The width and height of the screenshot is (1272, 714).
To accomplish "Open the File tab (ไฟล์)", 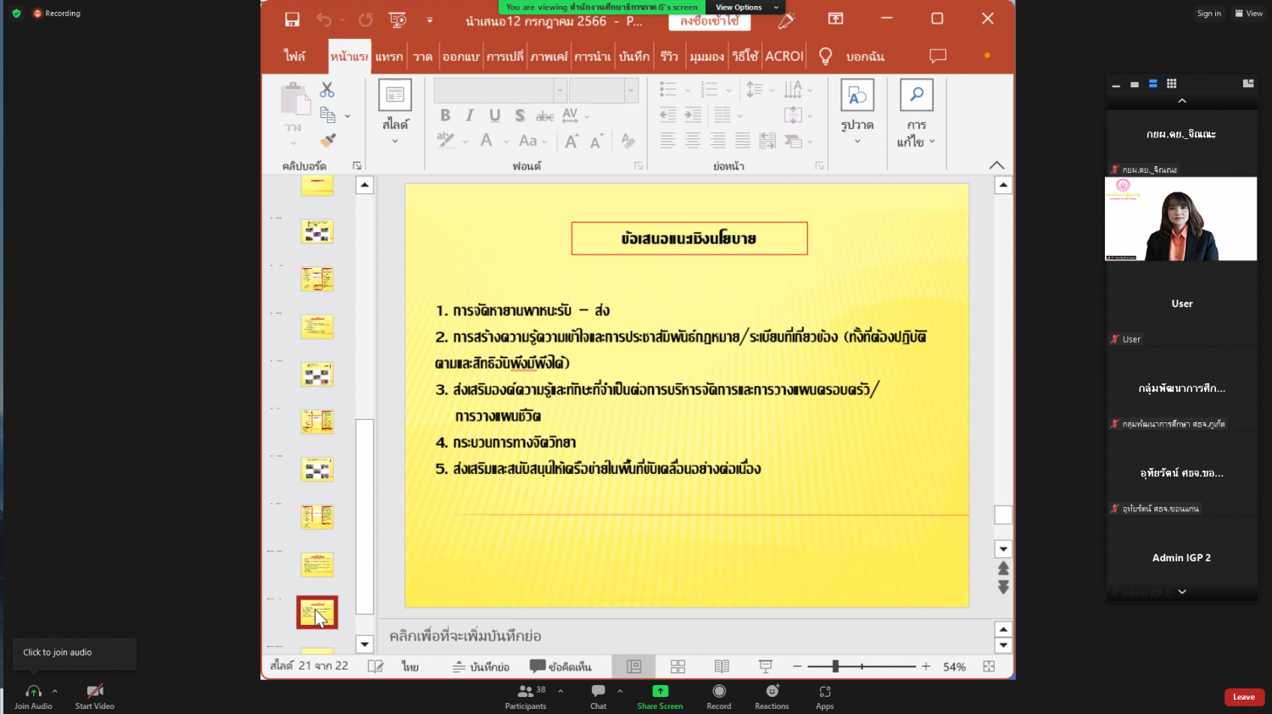I will pos(294,56).
